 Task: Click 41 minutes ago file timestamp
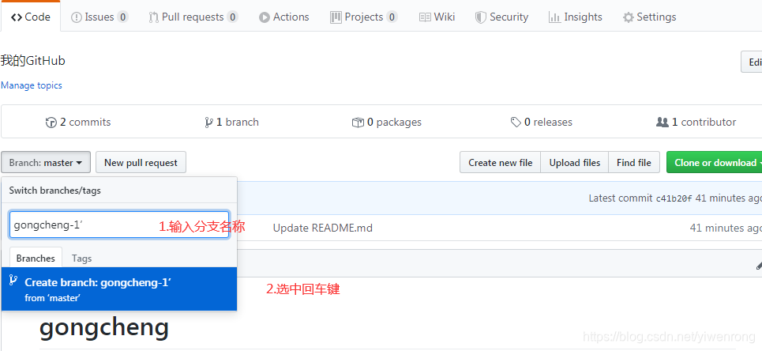coord(726,228)
